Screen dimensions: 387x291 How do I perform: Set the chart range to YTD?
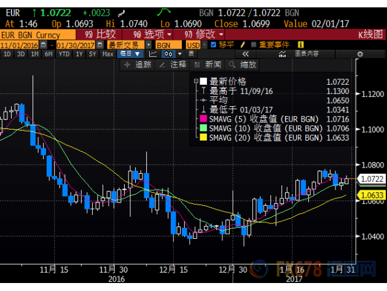(62, 54)
